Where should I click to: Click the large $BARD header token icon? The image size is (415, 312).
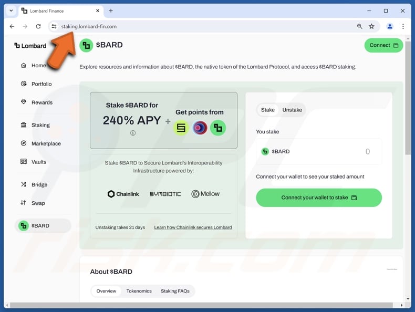[x=86, y=46]
